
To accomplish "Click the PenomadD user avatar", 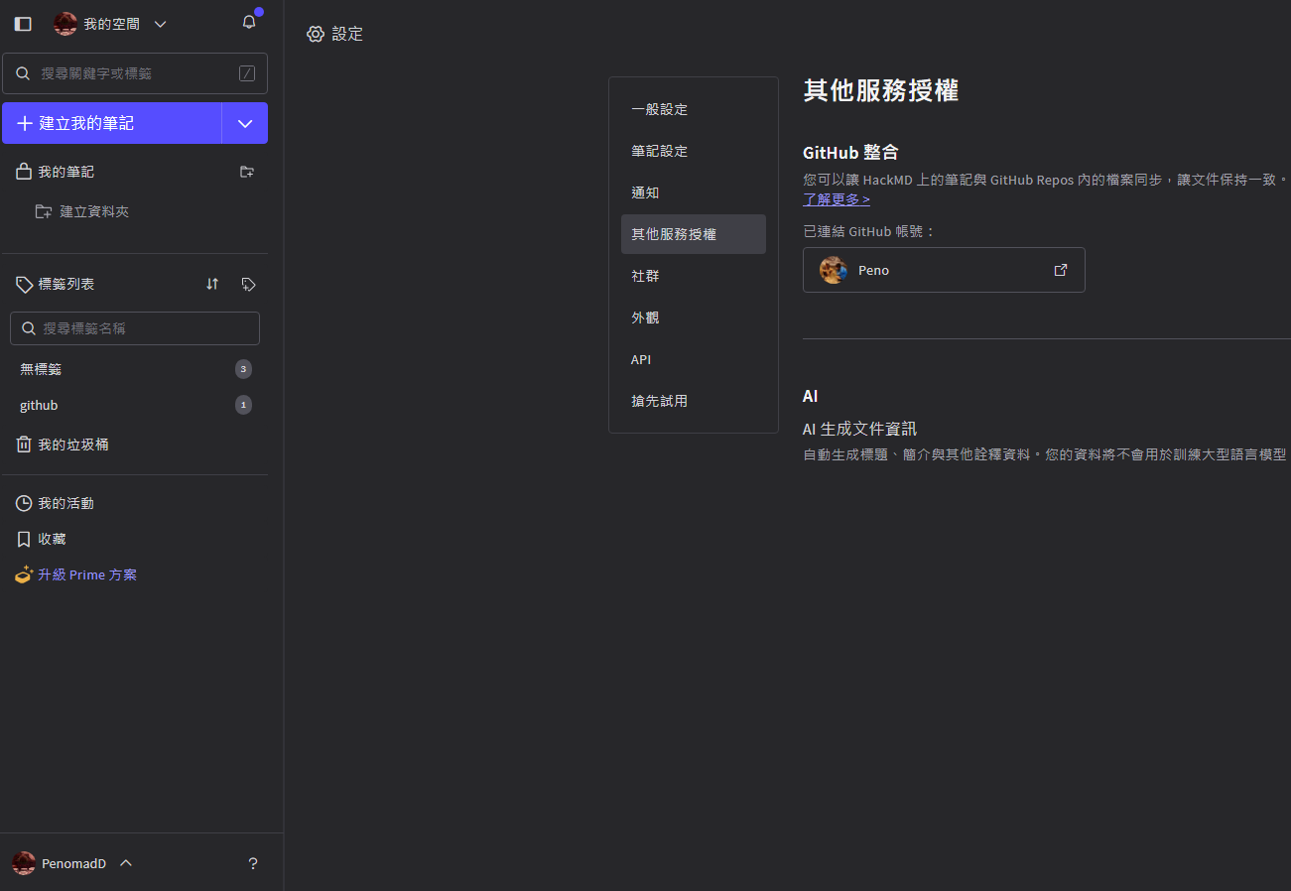I will [24, 863].
